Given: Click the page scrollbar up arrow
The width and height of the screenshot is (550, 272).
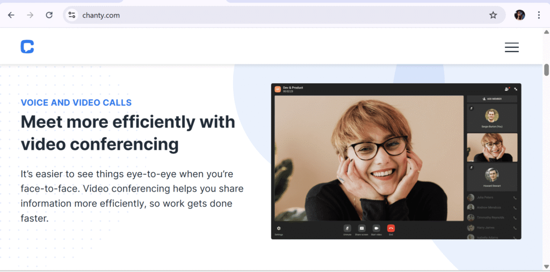Looking at the screenshot, I should [546, 32].
